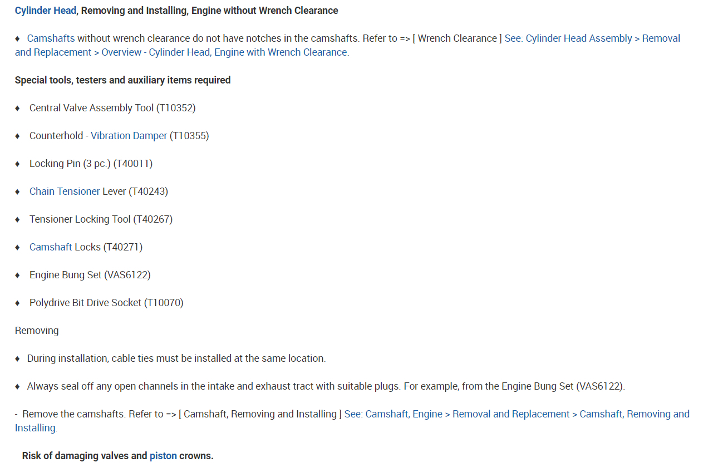Open the "Camshafts" link in the first note
Viewport: 713px width, 472px height.
pos(51,38)
